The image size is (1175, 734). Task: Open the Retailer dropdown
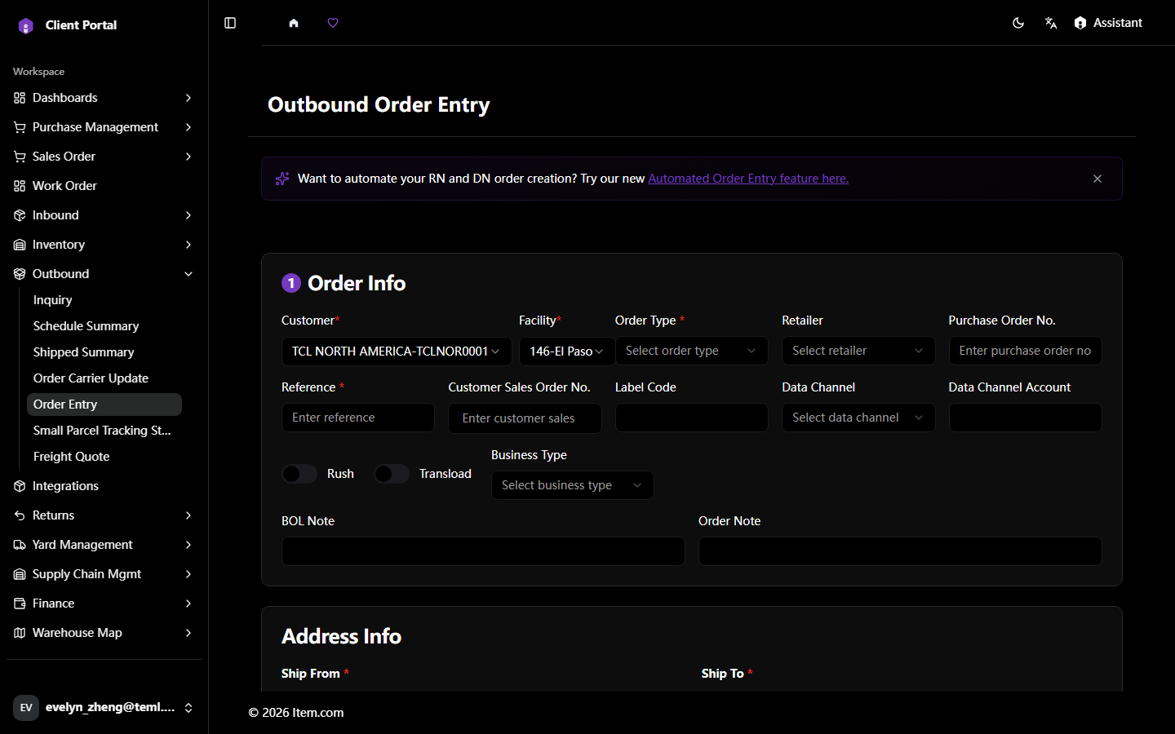pos(858,351)
